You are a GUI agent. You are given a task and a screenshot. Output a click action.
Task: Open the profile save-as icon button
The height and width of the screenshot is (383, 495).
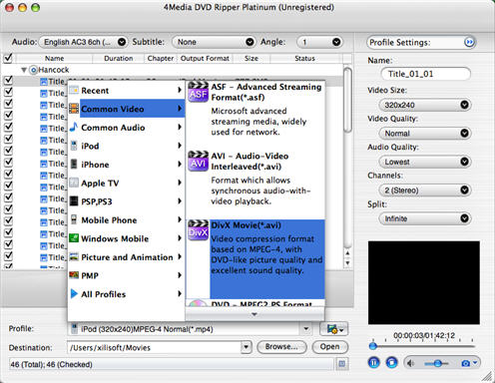point(333,329)
